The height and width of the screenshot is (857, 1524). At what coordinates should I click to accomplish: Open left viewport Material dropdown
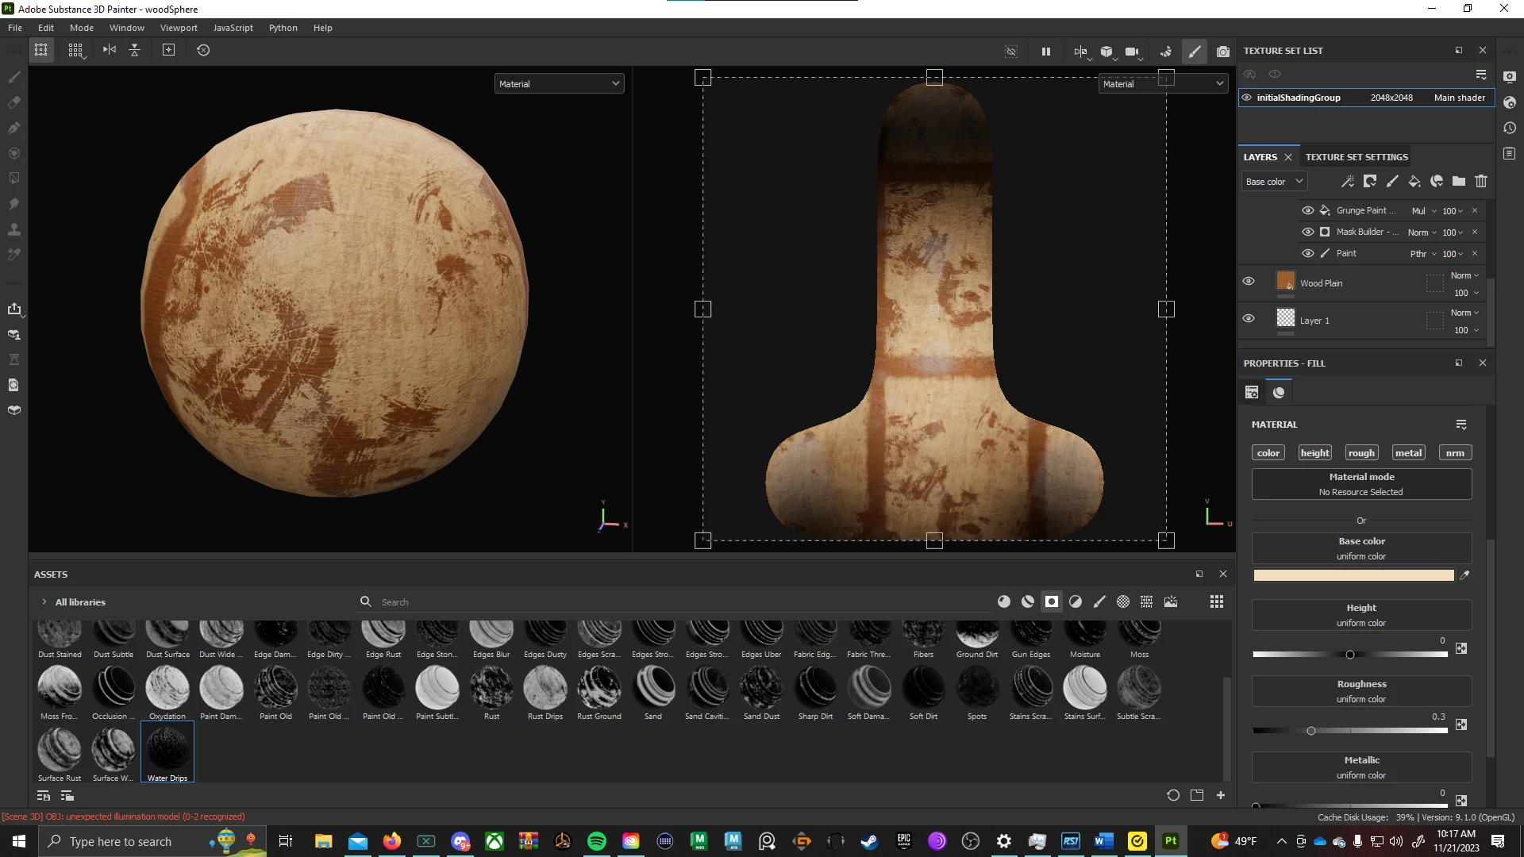pos(559,84)
